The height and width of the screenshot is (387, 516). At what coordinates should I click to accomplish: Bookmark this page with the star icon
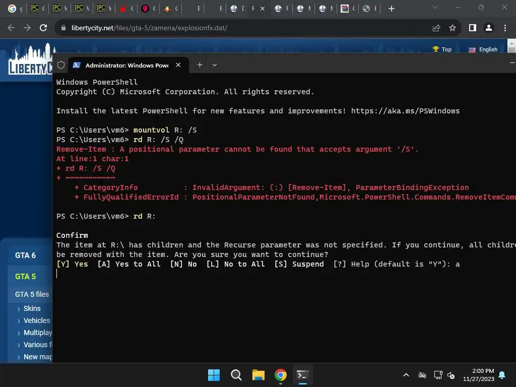(x=453, y=28)
